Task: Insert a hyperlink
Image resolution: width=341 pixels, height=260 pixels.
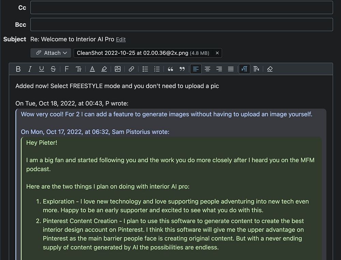Action: [131, 69]
